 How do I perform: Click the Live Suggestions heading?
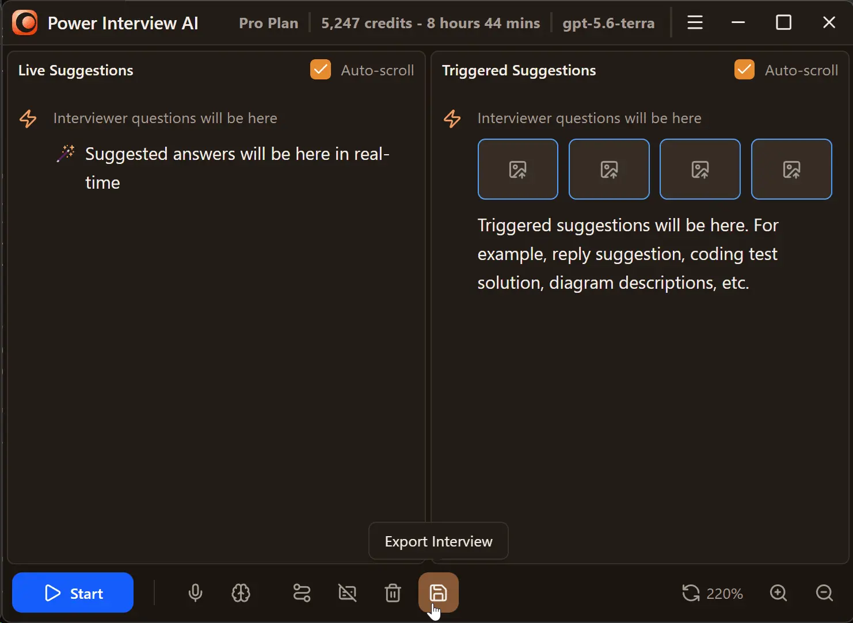coord(75,70)
